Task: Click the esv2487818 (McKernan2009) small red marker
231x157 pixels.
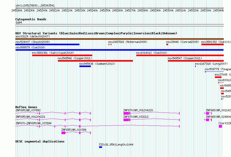Action: coord(110,44)
